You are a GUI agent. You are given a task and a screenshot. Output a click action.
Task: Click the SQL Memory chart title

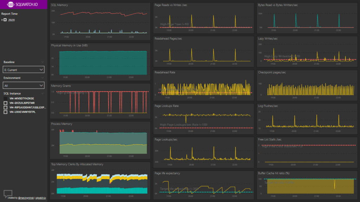pos(59,5)
